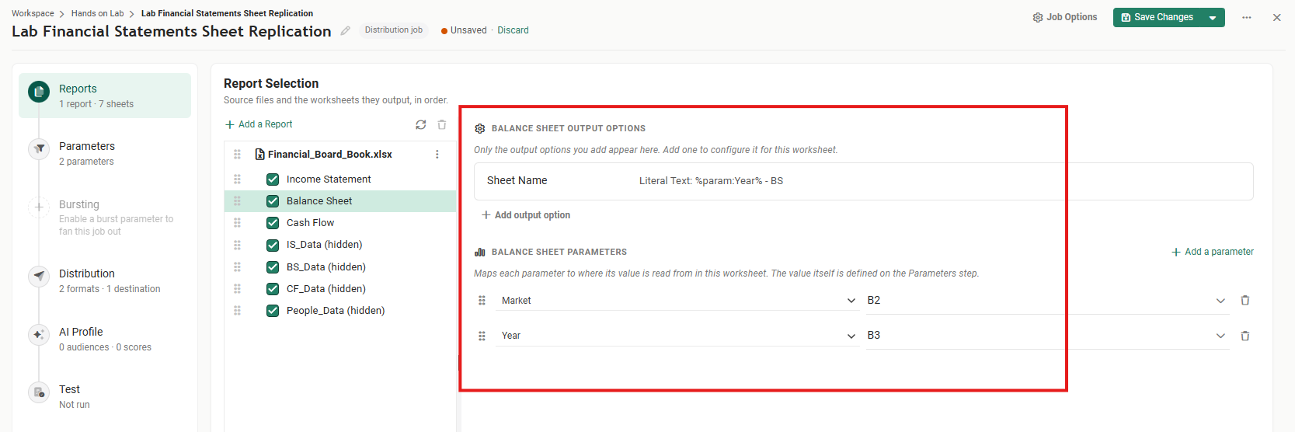1295x432 pixels.
Task: Grab drag handle of IS_Data row
Action: (238, 245)
